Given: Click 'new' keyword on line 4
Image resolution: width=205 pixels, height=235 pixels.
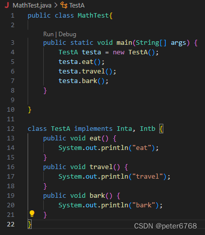Looking at the screenshot, I should [119, 52].
